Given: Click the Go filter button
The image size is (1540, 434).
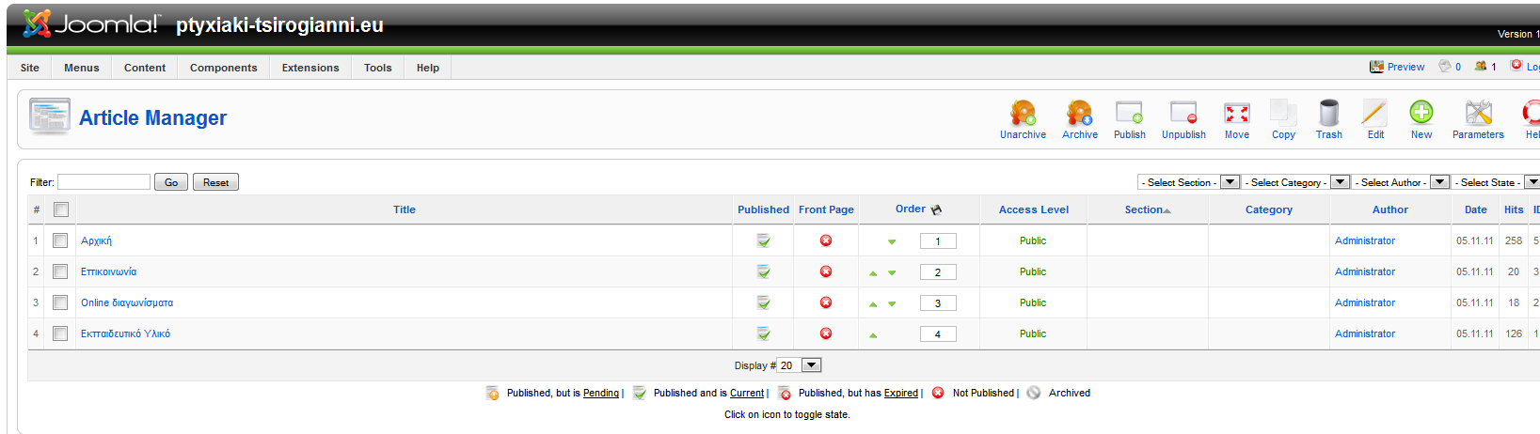Looking at the screenshot, I should pyautogui.click(x=171, y=182).
